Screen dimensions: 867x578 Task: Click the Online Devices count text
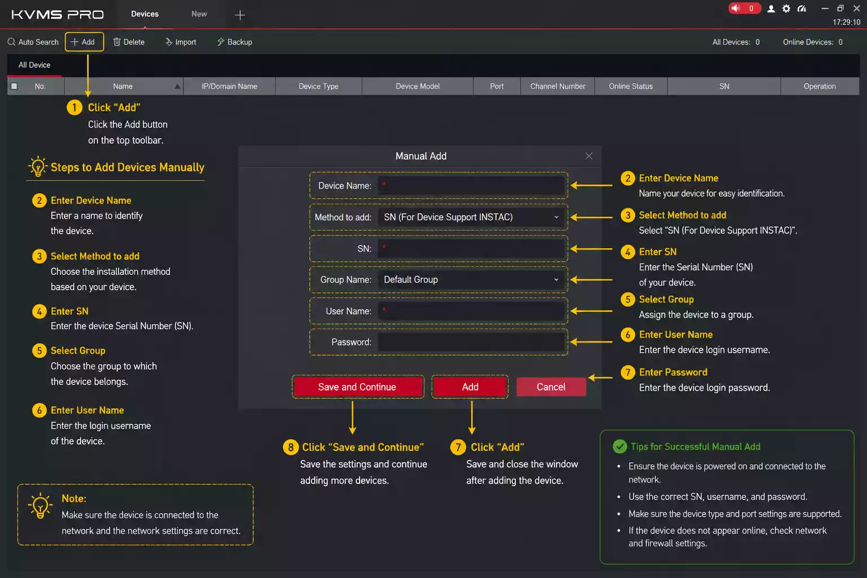click(813, 42)
